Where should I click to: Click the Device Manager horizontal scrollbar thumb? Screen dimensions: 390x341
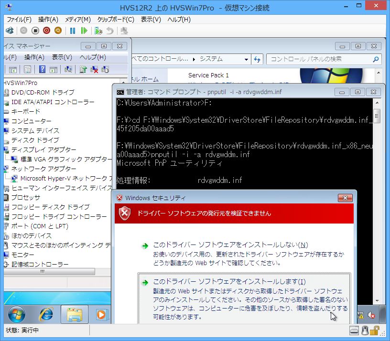[x=49, y=271]
